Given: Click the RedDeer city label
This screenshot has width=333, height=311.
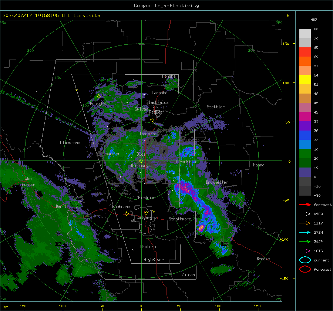Looking at the screenshot, I should click(157, 112).
